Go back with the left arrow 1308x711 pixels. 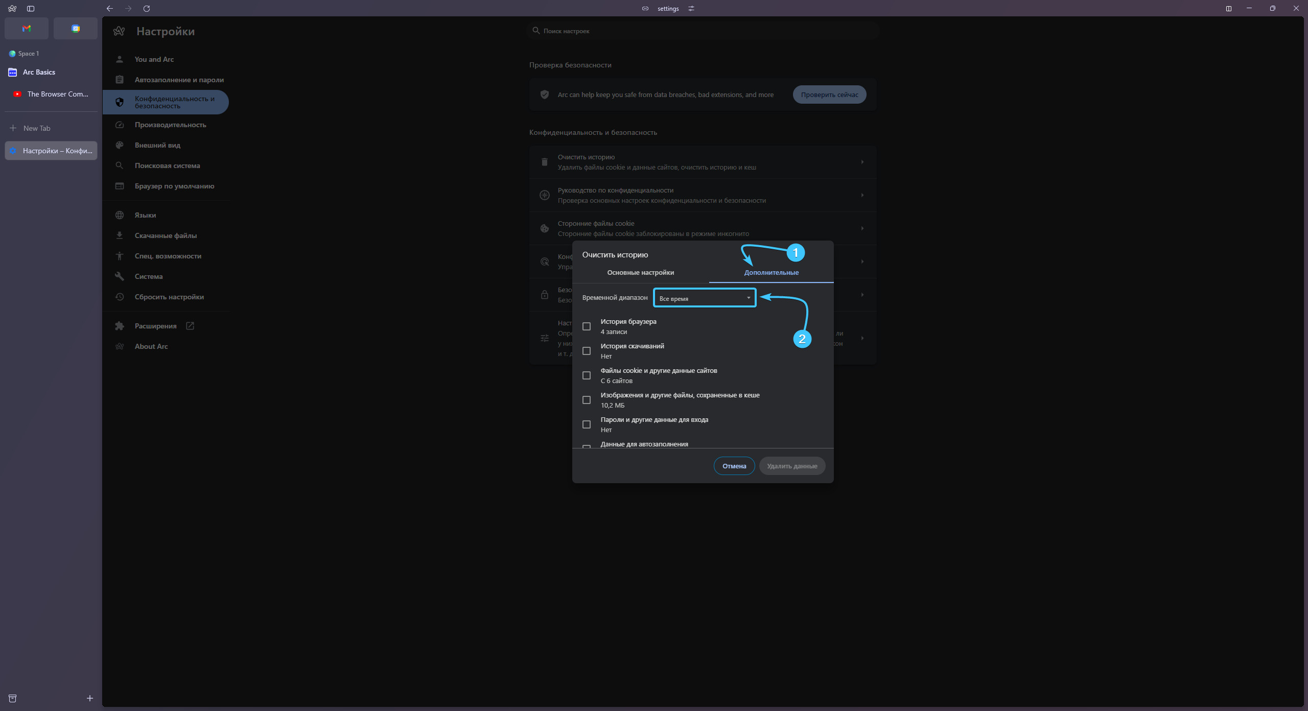coord(109,9)
